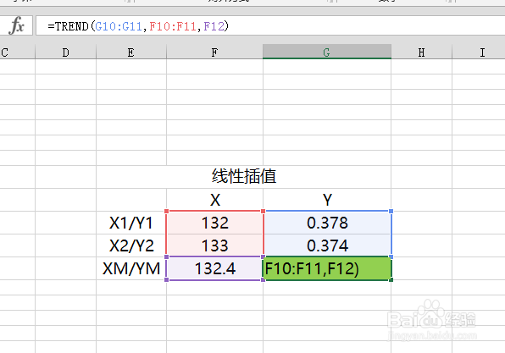505x353 pixels.
Task: Select column E header
Action: pos(131,52)
